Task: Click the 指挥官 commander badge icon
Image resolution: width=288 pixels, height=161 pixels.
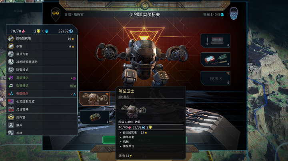Action: [x=11, y=117]
